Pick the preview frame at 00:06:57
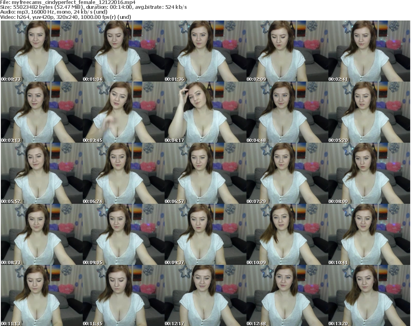The height and width of the screenshot is (326, 411). tap(205, 174)
